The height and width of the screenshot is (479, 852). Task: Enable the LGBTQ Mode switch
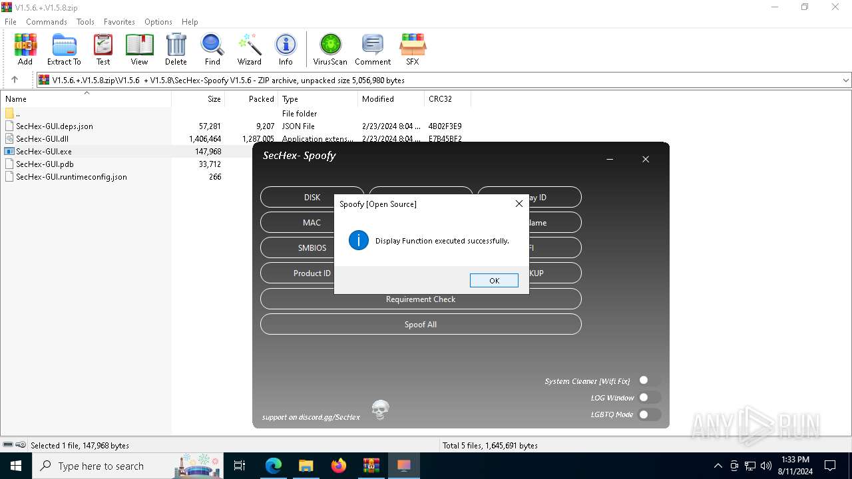tap(649, 414)
